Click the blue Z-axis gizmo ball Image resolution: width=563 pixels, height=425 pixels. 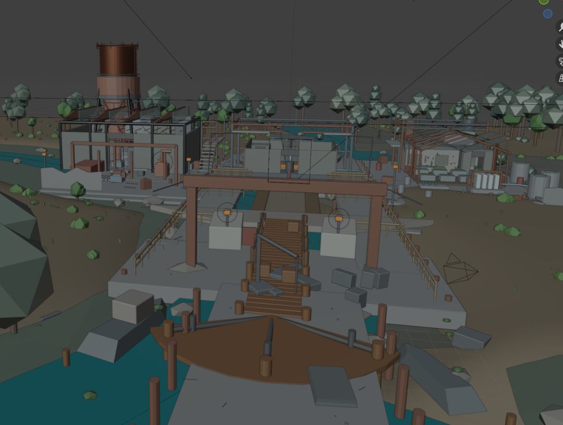547,14
